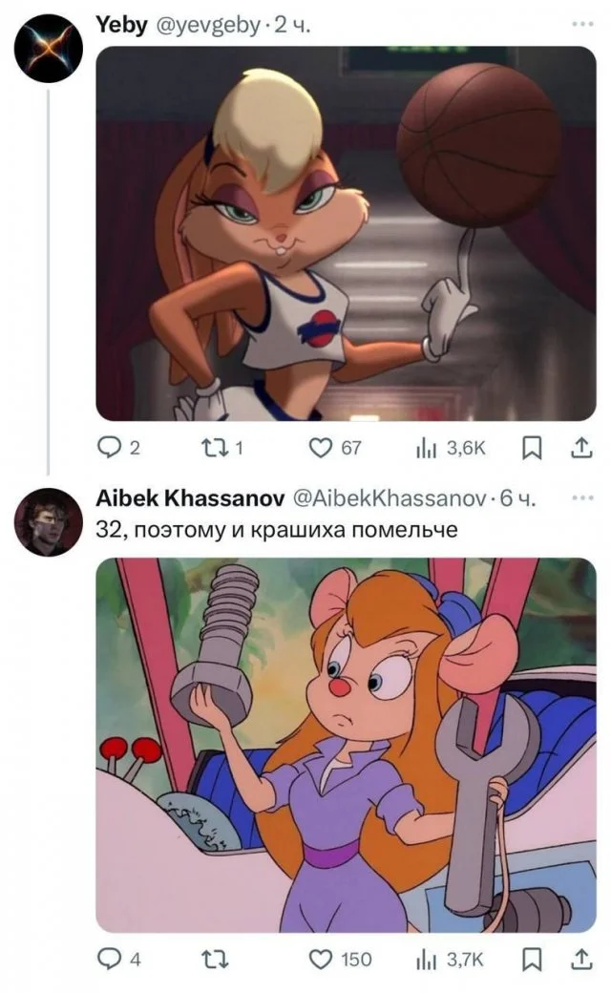Image resolution: width=611 pixels, height=993 pixels.
Task: View analytics for Aibek's 3,7K views
Action: pyautogui.click(x=425, y=960)
